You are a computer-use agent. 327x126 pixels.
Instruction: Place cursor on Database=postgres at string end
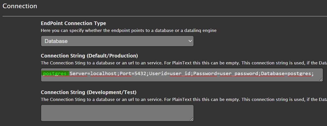(286, 74)
